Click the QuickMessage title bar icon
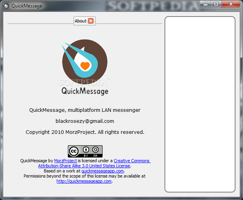 (x=6, y=6)
